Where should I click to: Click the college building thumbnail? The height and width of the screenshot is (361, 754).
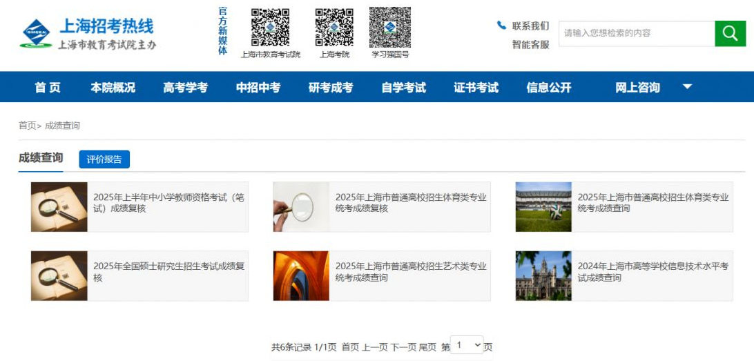544,276
